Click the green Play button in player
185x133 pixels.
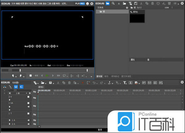click(47, 76)
